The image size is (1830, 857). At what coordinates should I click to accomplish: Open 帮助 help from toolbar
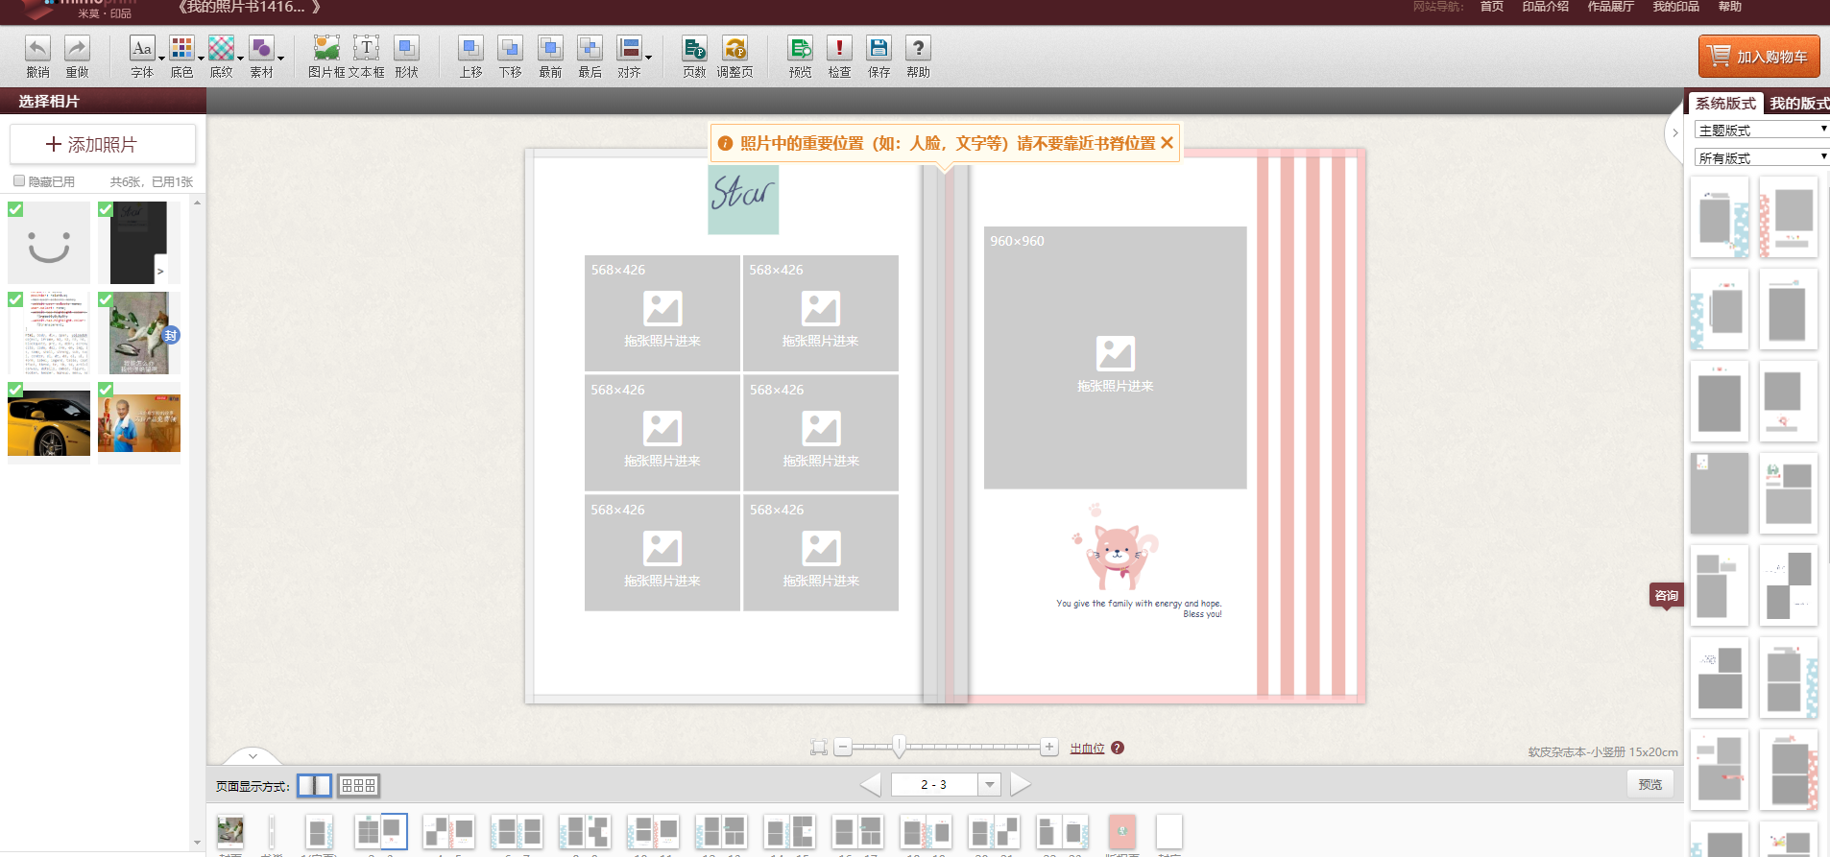point(918,57)
